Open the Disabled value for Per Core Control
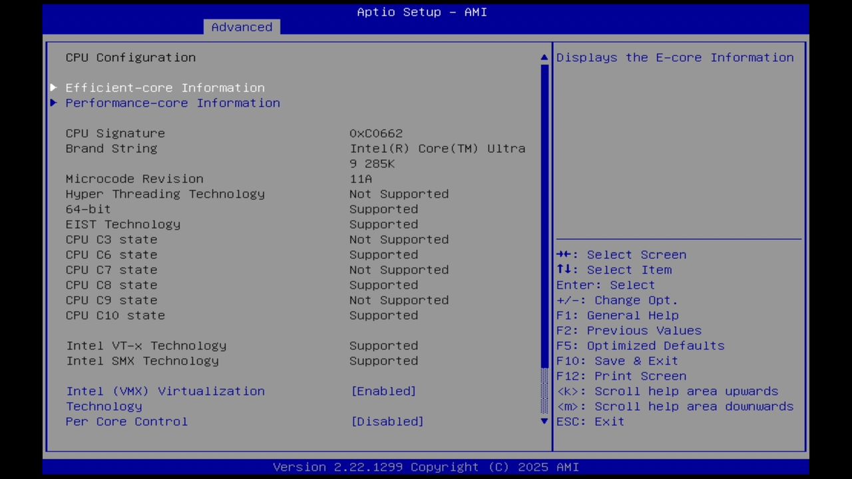Viewport: 852px width, 479px height. (x=387, y=421)
